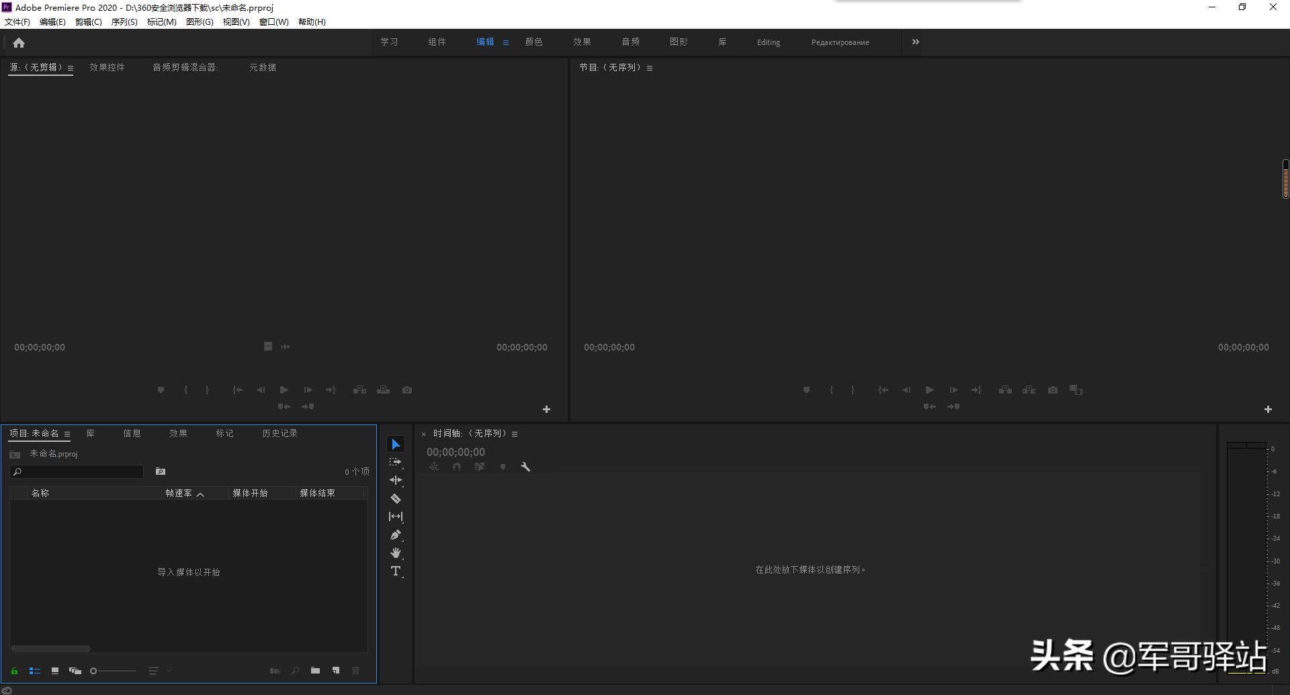Create a new bin in Project panel
Screen dimensions: 1290x695
click(x=315, y=670)
